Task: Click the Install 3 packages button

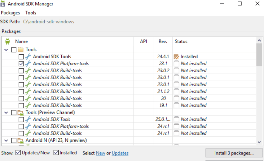Action: [x=234, y=153]
